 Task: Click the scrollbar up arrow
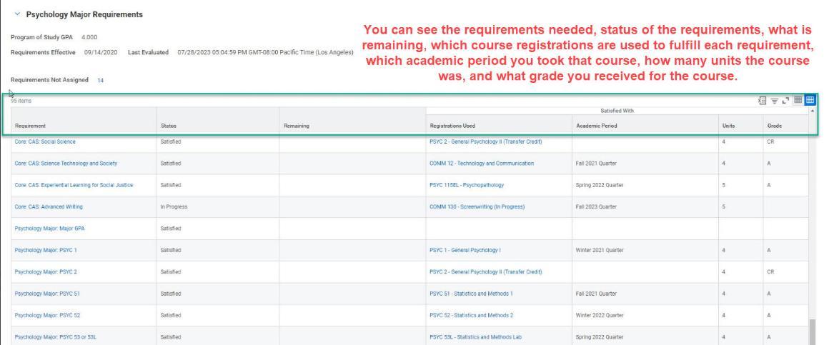pos(812,110)
